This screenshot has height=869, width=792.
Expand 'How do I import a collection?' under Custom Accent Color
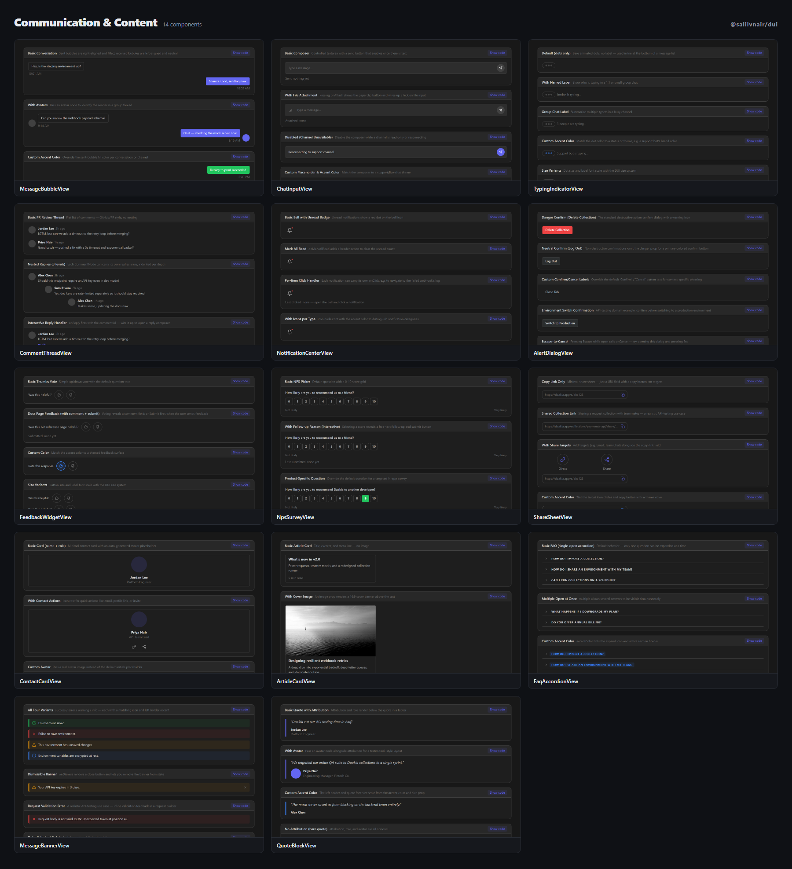click(653, 654)
